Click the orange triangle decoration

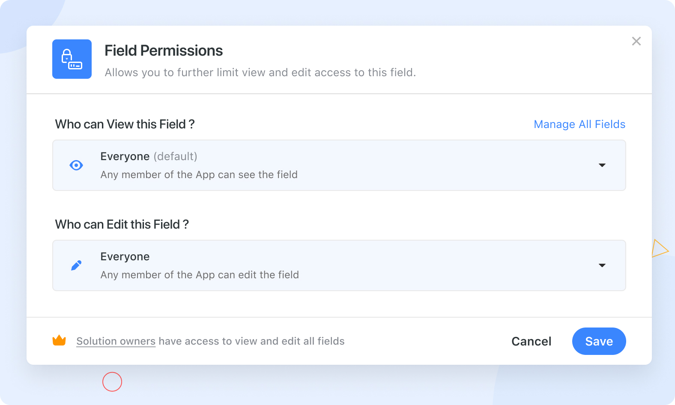pyautogui.click(x=660, y=248)
